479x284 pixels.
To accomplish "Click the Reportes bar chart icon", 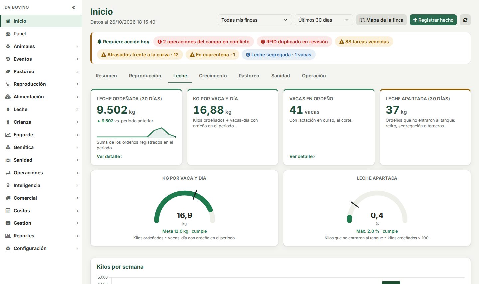I will [8, 236].
